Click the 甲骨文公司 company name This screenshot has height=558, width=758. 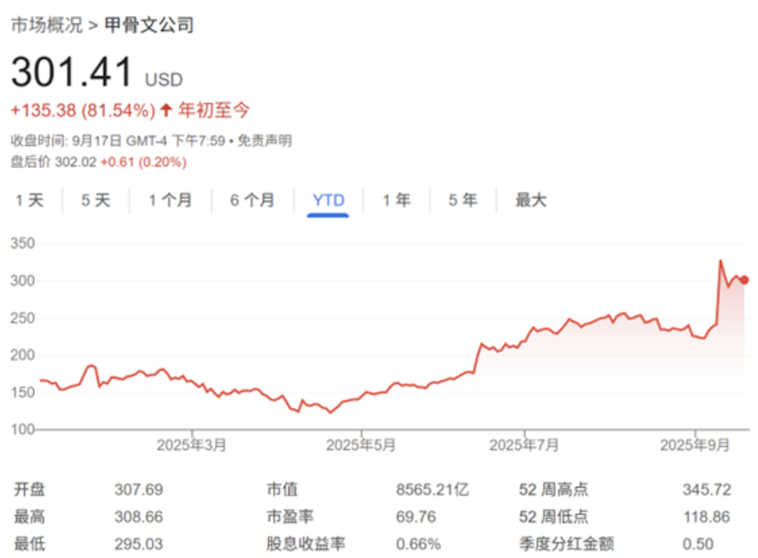tap(149, 25)
